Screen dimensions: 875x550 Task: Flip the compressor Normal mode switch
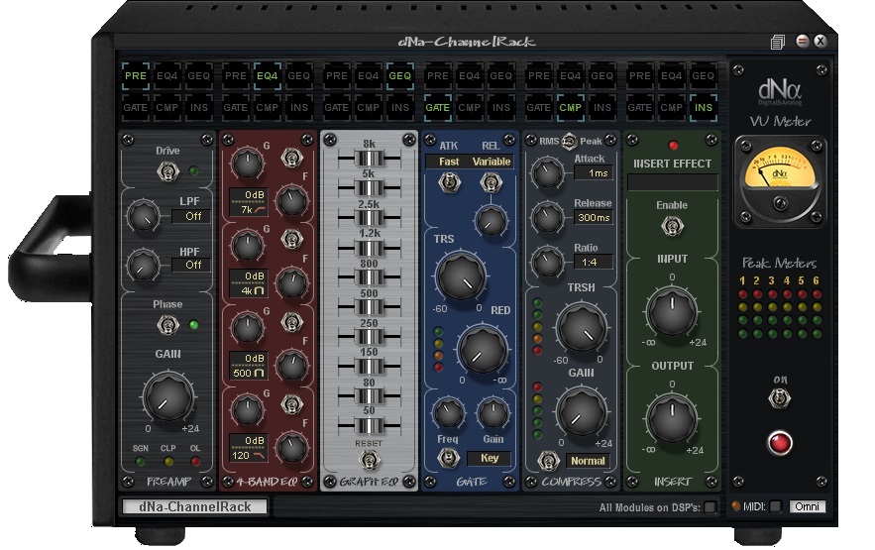pos(548,461)
